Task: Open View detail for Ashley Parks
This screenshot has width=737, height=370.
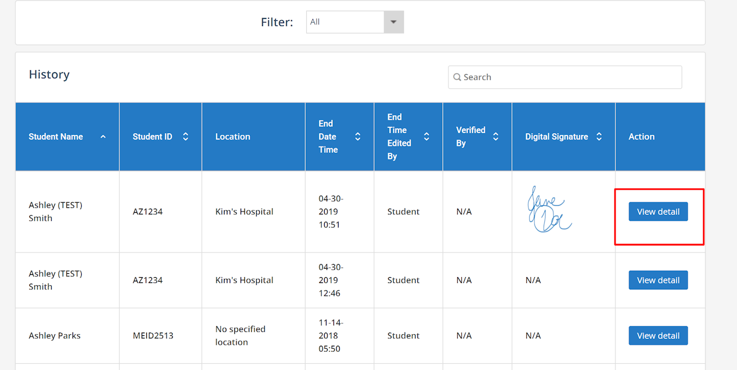Action: pos(658,335)
